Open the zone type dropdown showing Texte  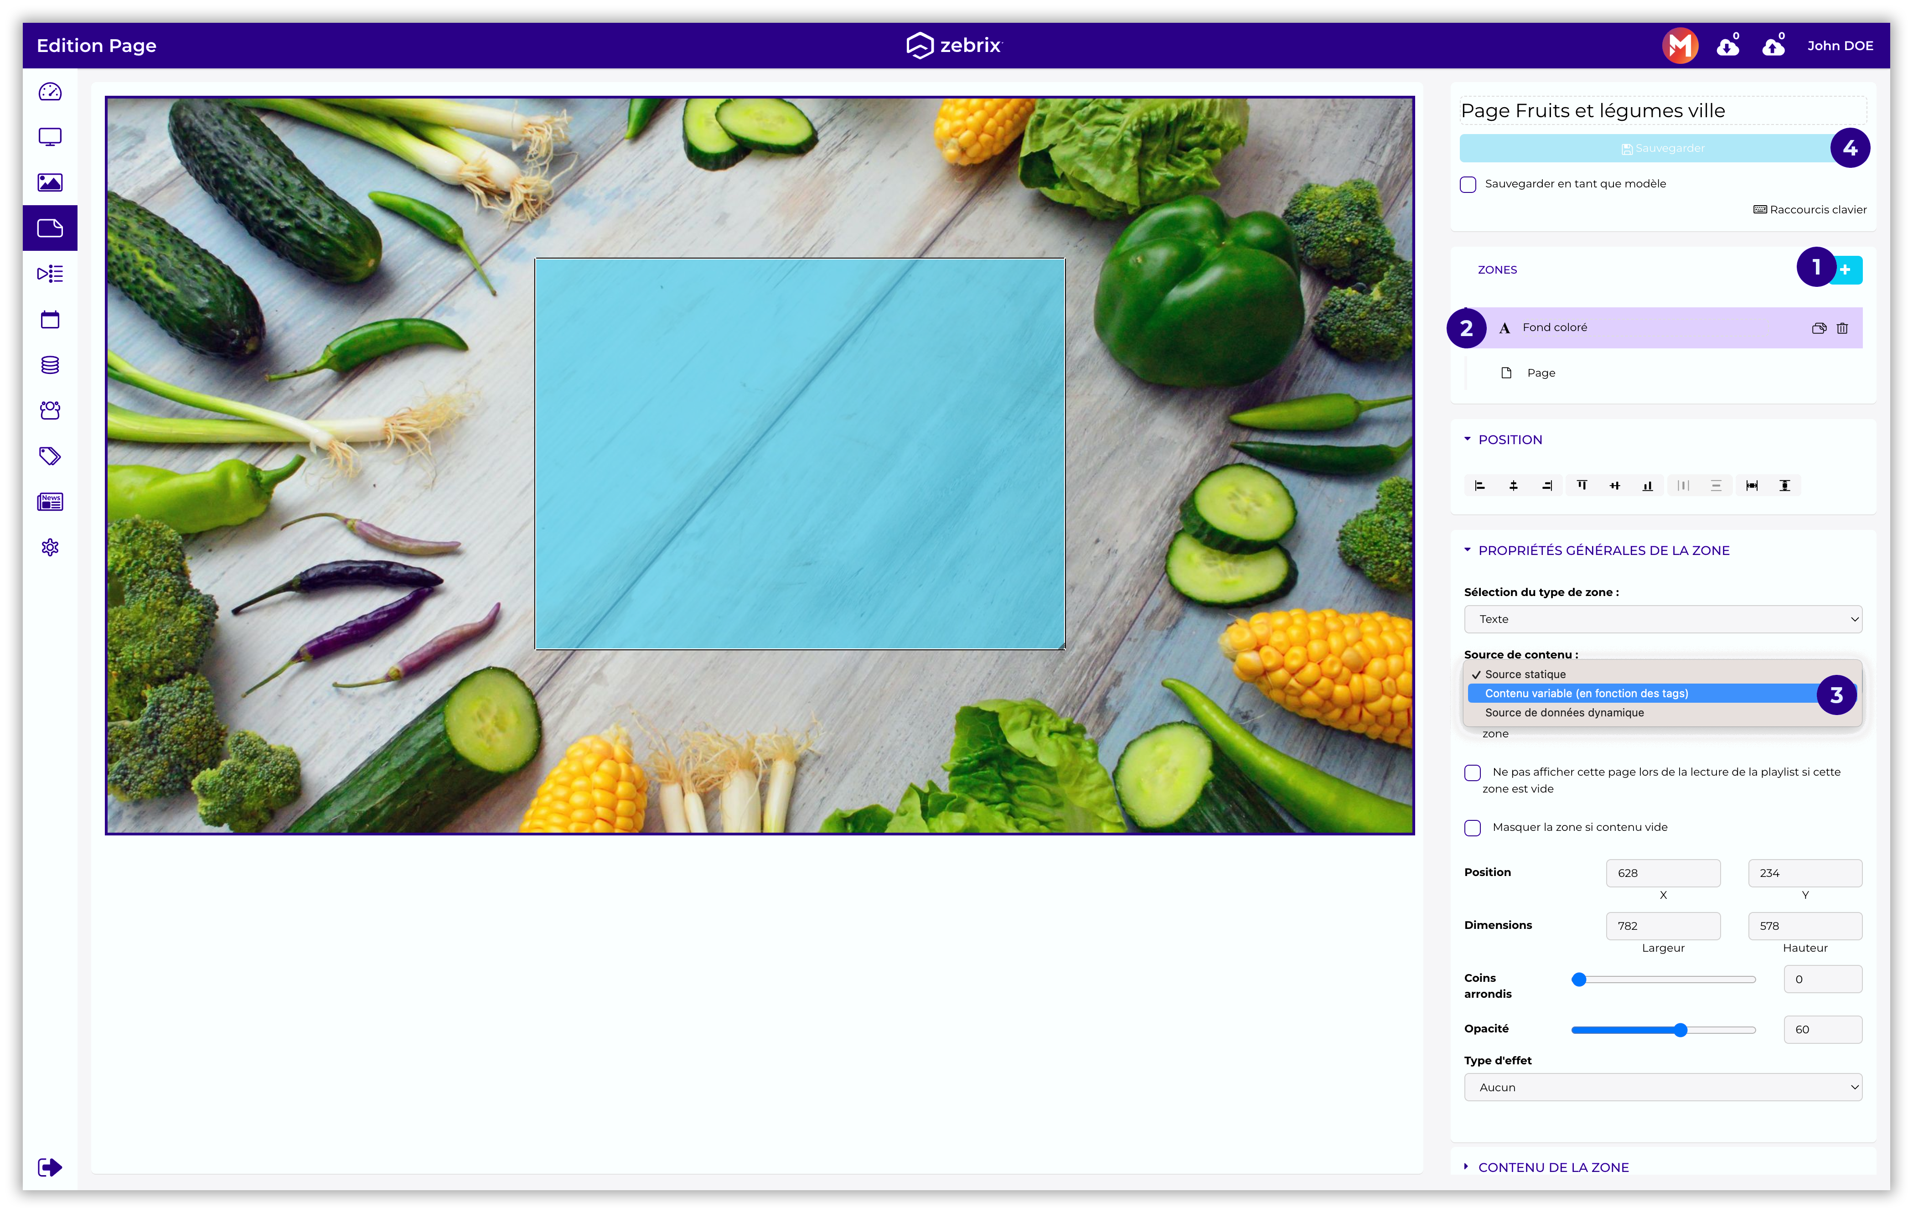1662,619
